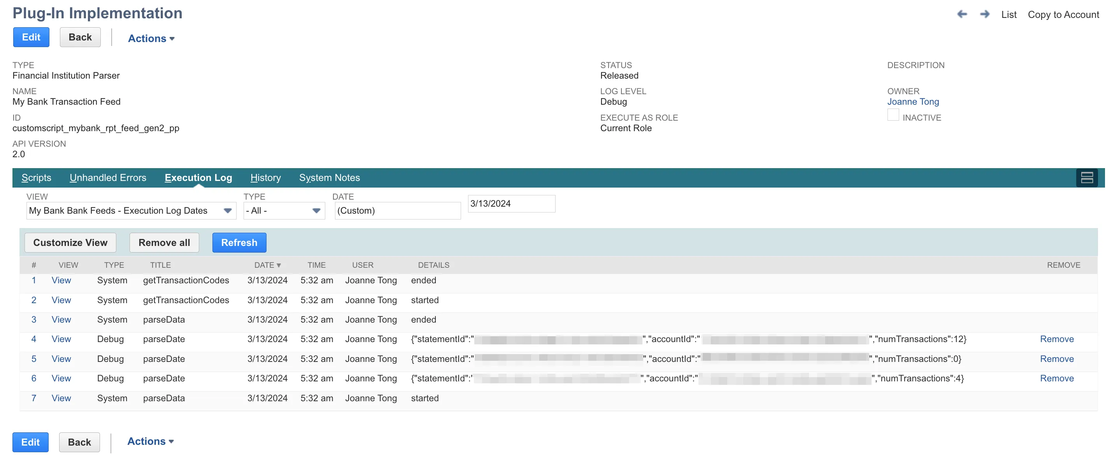View log entry 6 details

(61, 378)
